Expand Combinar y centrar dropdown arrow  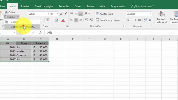point(123,20)
